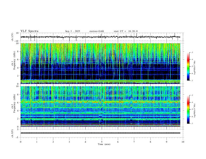Click the orange 6 kHz band in ch.2 spectrogram
This screenshot has width=206, height=159.
click(x=100, y=102)
